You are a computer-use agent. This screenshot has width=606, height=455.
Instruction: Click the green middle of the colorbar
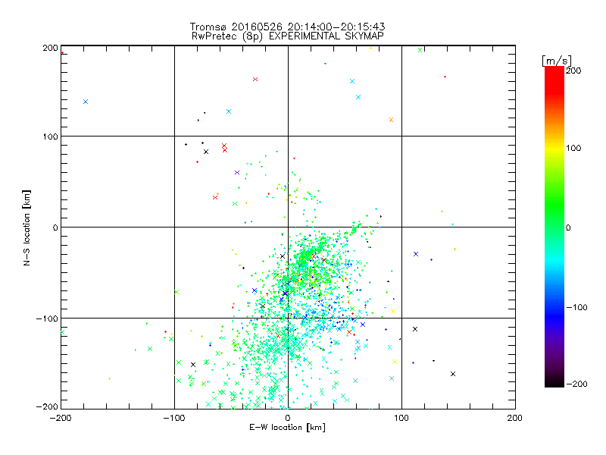coord(554,227)
